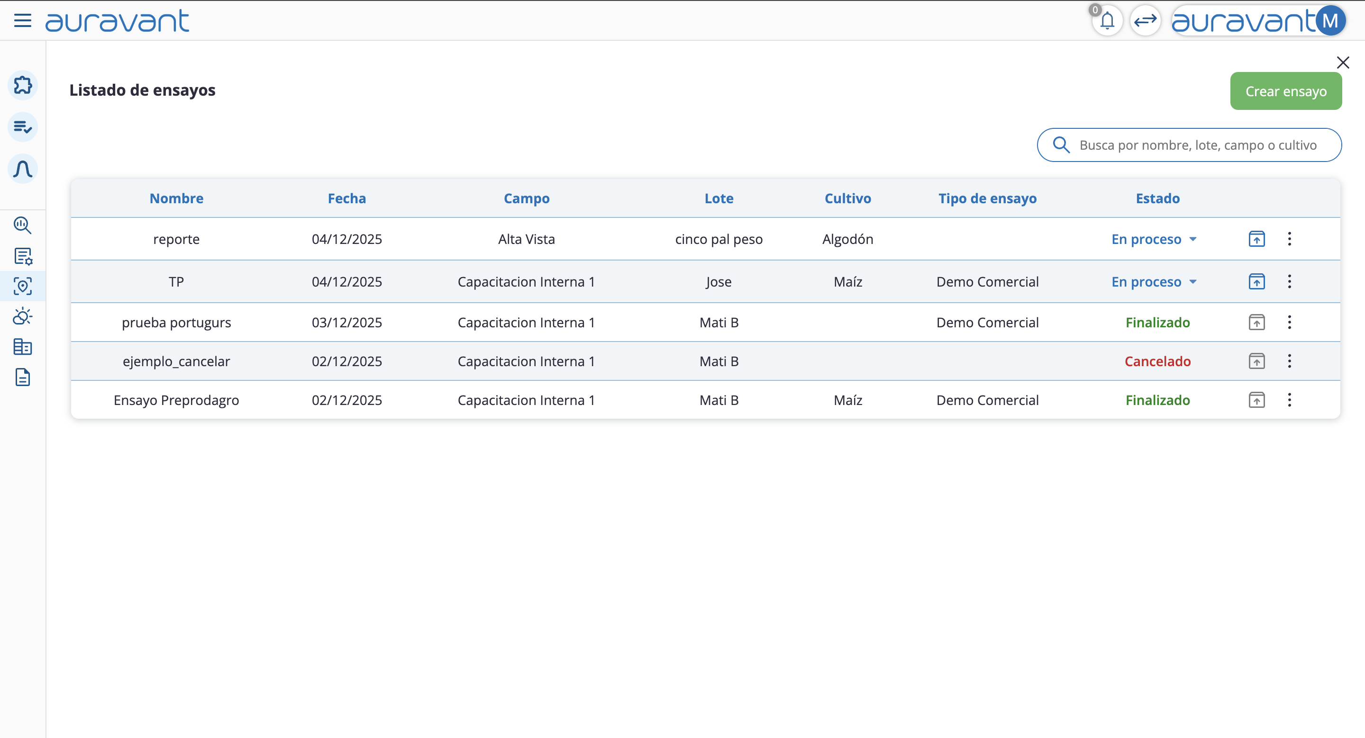Open the bell curve sidebar icon
The image size is (1365, 738).
pyautogui.click(x=23, y=169)
